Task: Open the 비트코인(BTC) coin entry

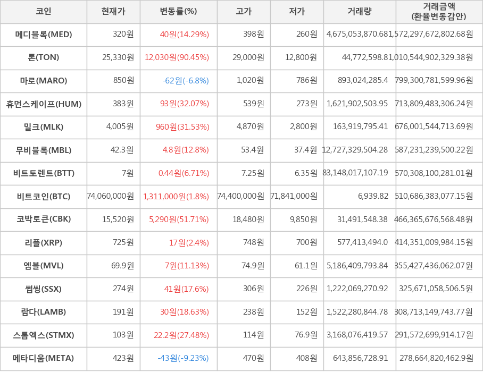Action: pyautogui.click(x=44, y=196)
